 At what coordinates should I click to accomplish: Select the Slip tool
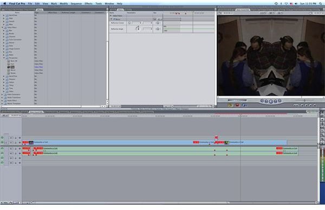(x=322, y=127)
